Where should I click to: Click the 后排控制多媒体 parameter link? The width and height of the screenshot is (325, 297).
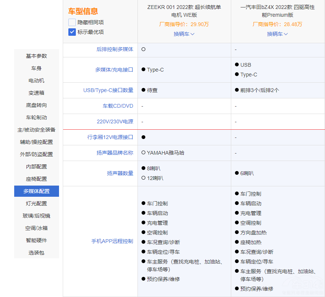[x=115, y=49]
